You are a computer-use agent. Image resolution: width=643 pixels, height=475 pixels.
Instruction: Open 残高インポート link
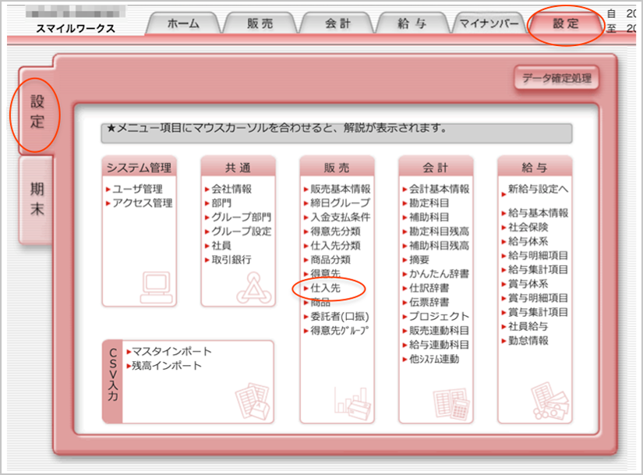pos(167,366)
